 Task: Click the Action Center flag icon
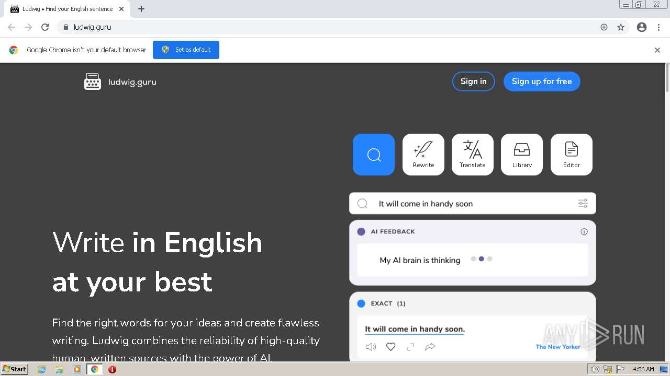[x=620, y=369]
